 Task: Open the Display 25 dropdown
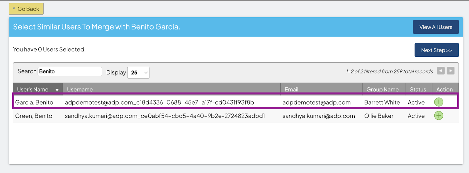tap(138, 73)
